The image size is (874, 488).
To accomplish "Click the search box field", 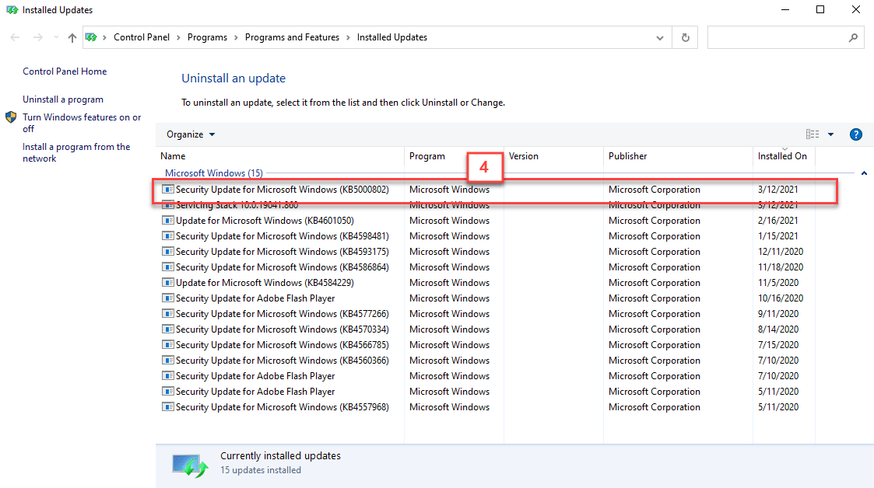I will [x=776, y=37].
